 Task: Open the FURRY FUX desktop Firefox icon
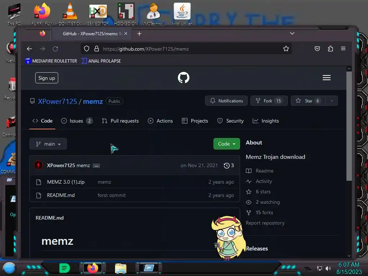tap(42, 14)
